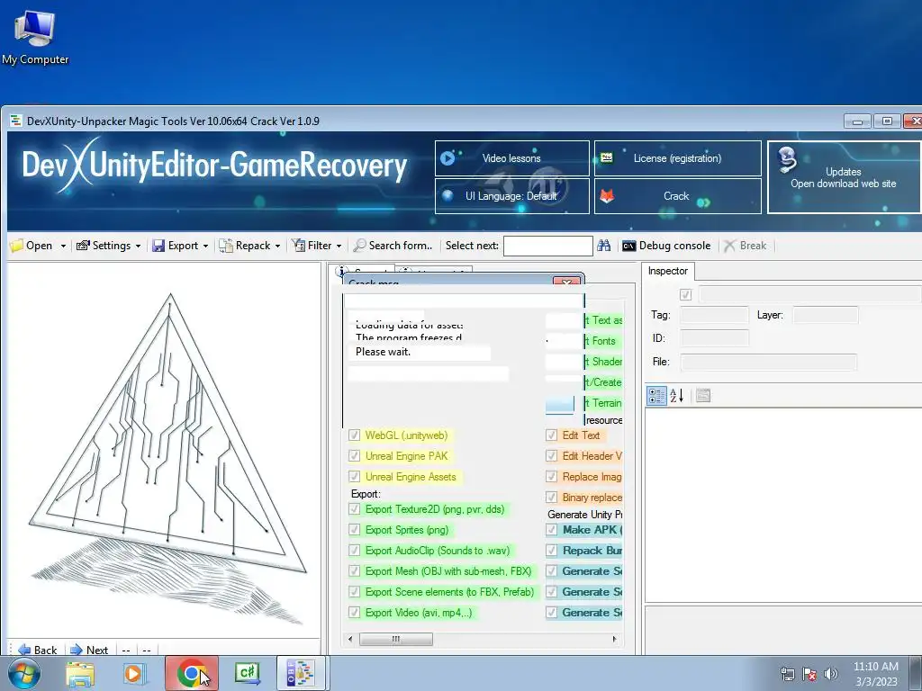Screen dimensions: 922x691
Task: Expand the Filter dropdown arrow
Action: pyautogui.click(x=339, y=247)
